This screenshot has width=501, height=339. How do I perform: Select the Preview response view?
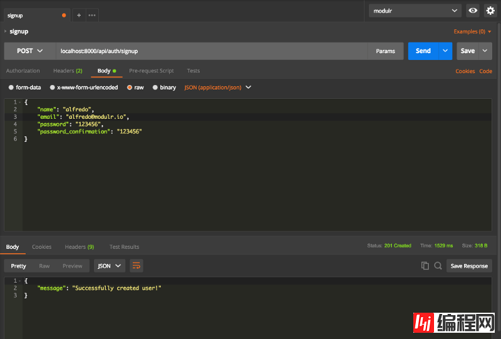point(73,266)
